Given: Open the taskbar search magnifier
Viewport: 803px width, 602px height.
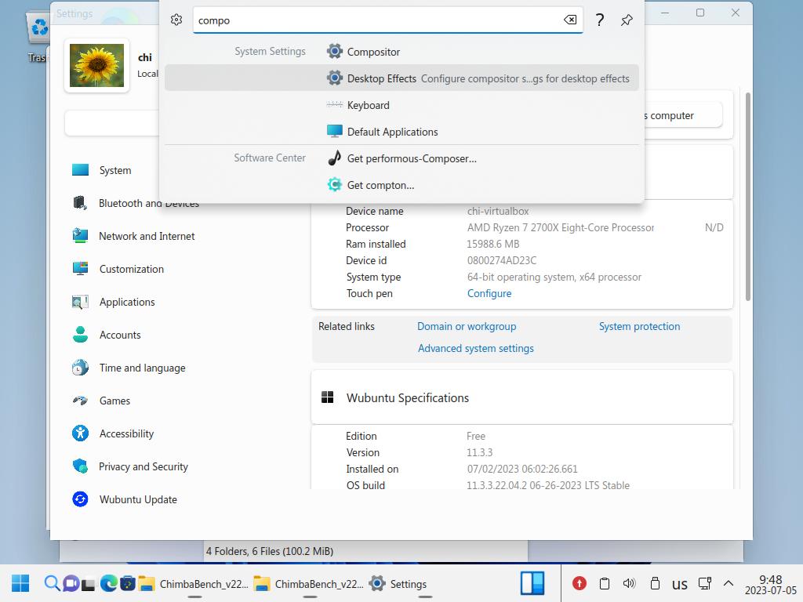Looking at the screenshot, I should [x=51, y=583].
